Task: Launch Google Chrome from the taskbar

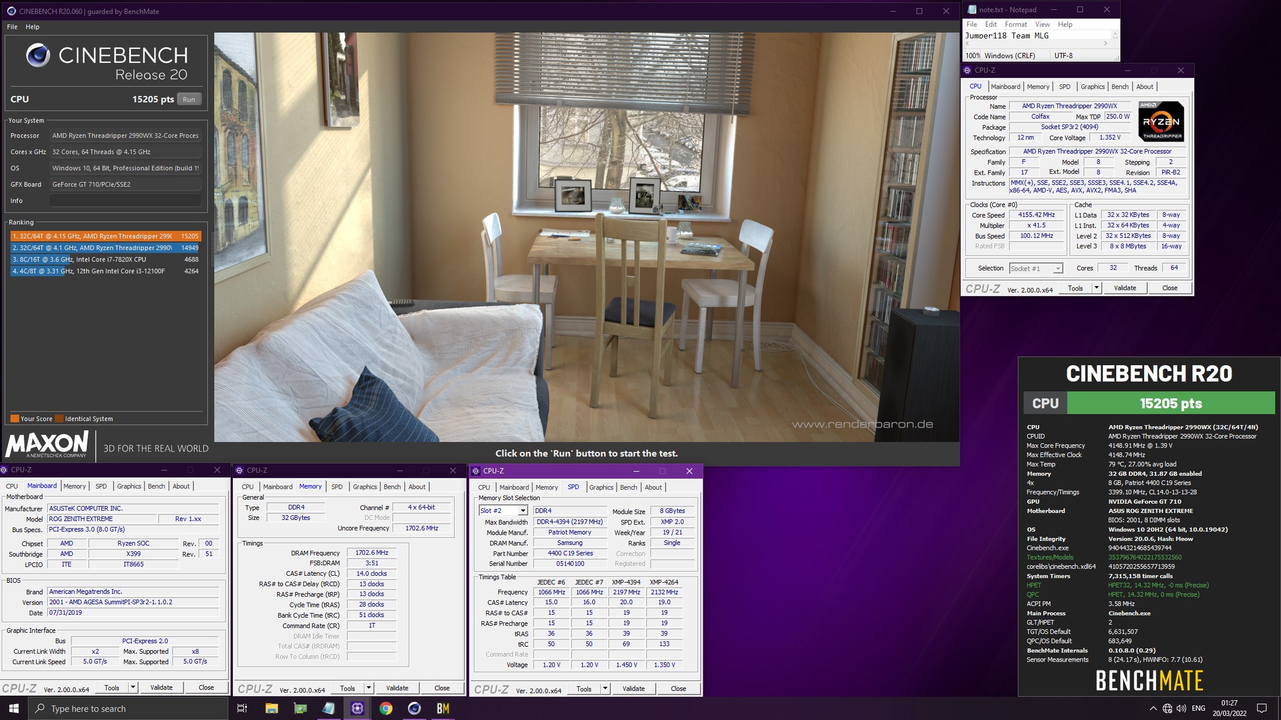Action: coord(385,708)
